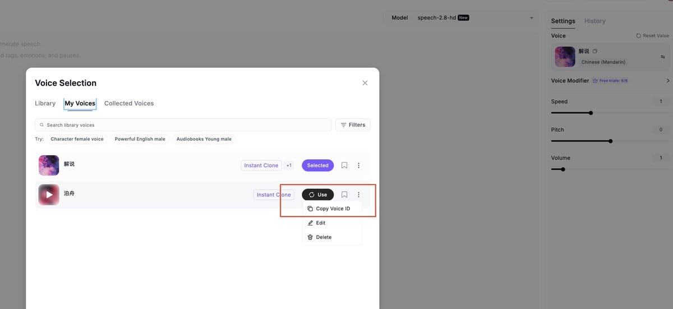Open more options for 解说 voice
The width and height of the screenshot is (673, 309).
tap(359, 165)
